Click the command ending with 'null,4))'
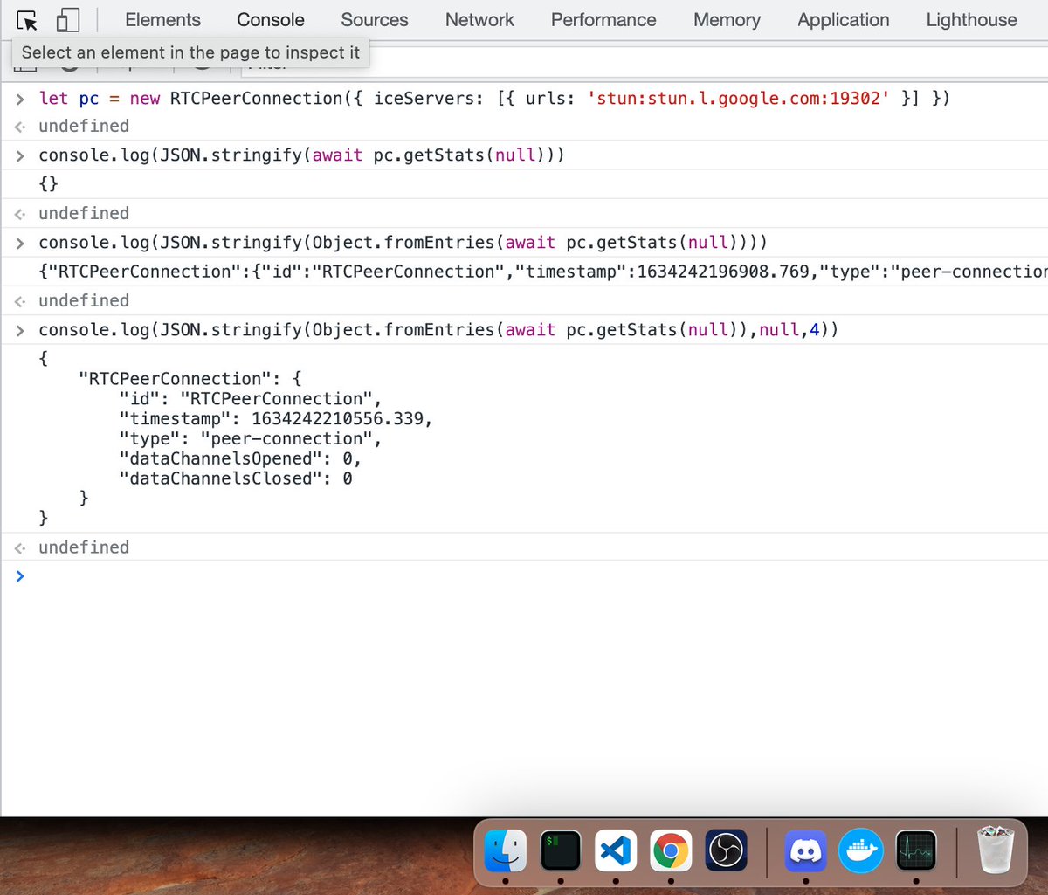The height and width of the screenshot is (895, 1048). (438, 329)
